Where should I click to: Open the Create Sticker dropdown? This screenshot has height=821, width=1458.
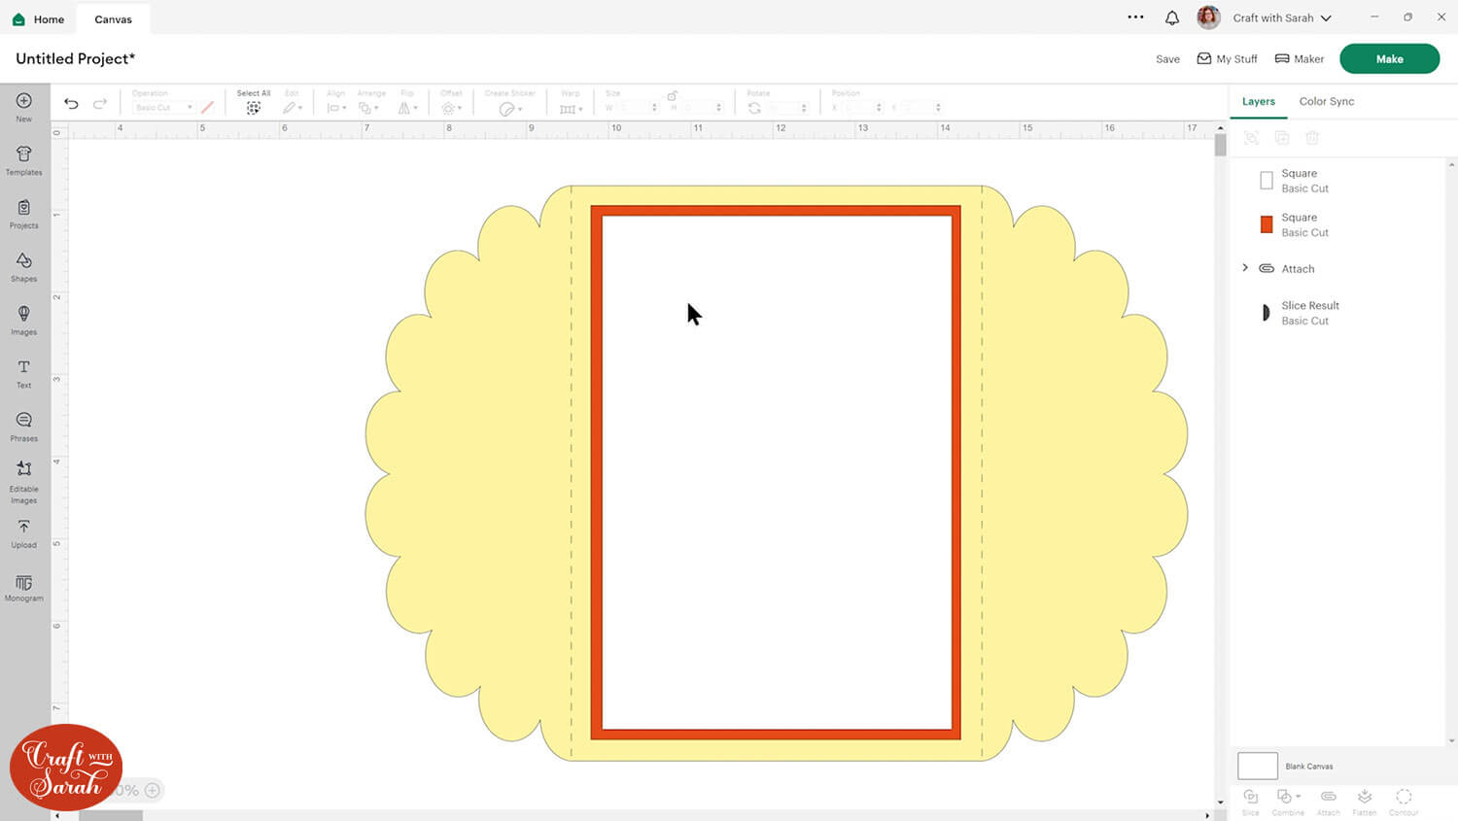pos(510,109)
